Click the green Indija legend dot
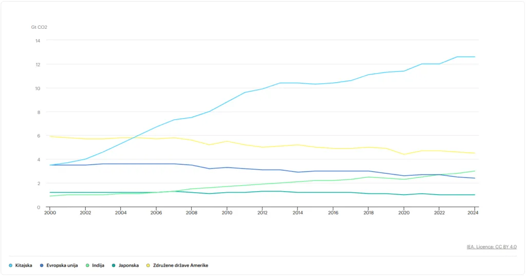 87,265
